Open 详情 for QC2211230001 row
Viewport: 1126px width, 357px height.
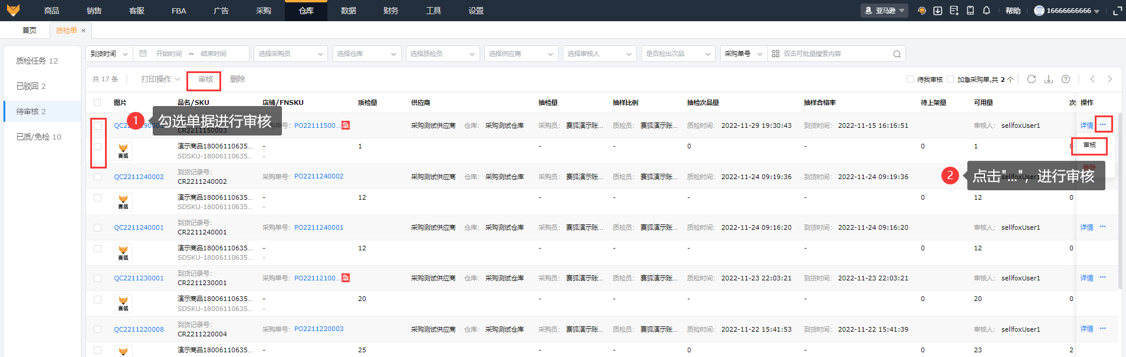(1086, 278)
